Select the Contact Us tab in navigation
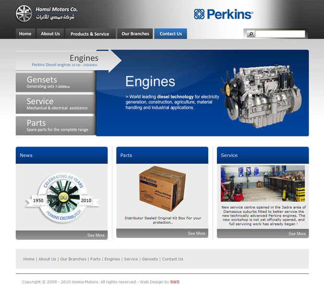Image resolution: width=324 pixels, height=291 pixels. click(x=171, y=34)
